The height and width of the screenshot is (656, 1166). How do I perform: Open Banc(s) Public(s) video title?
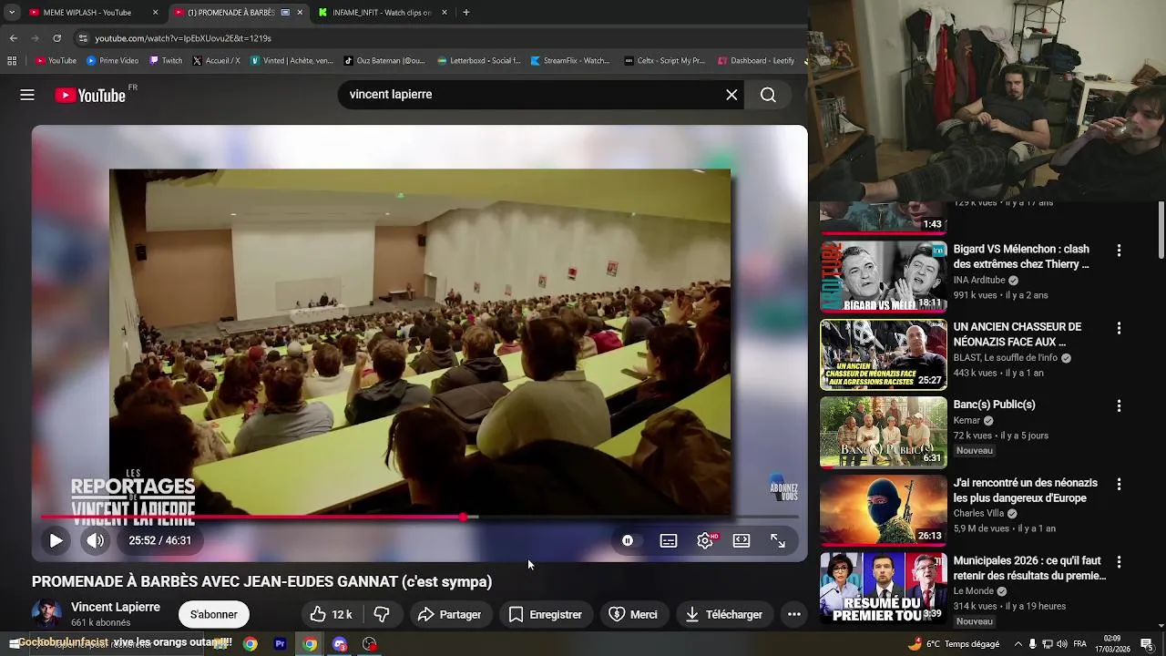click(994, 405)
